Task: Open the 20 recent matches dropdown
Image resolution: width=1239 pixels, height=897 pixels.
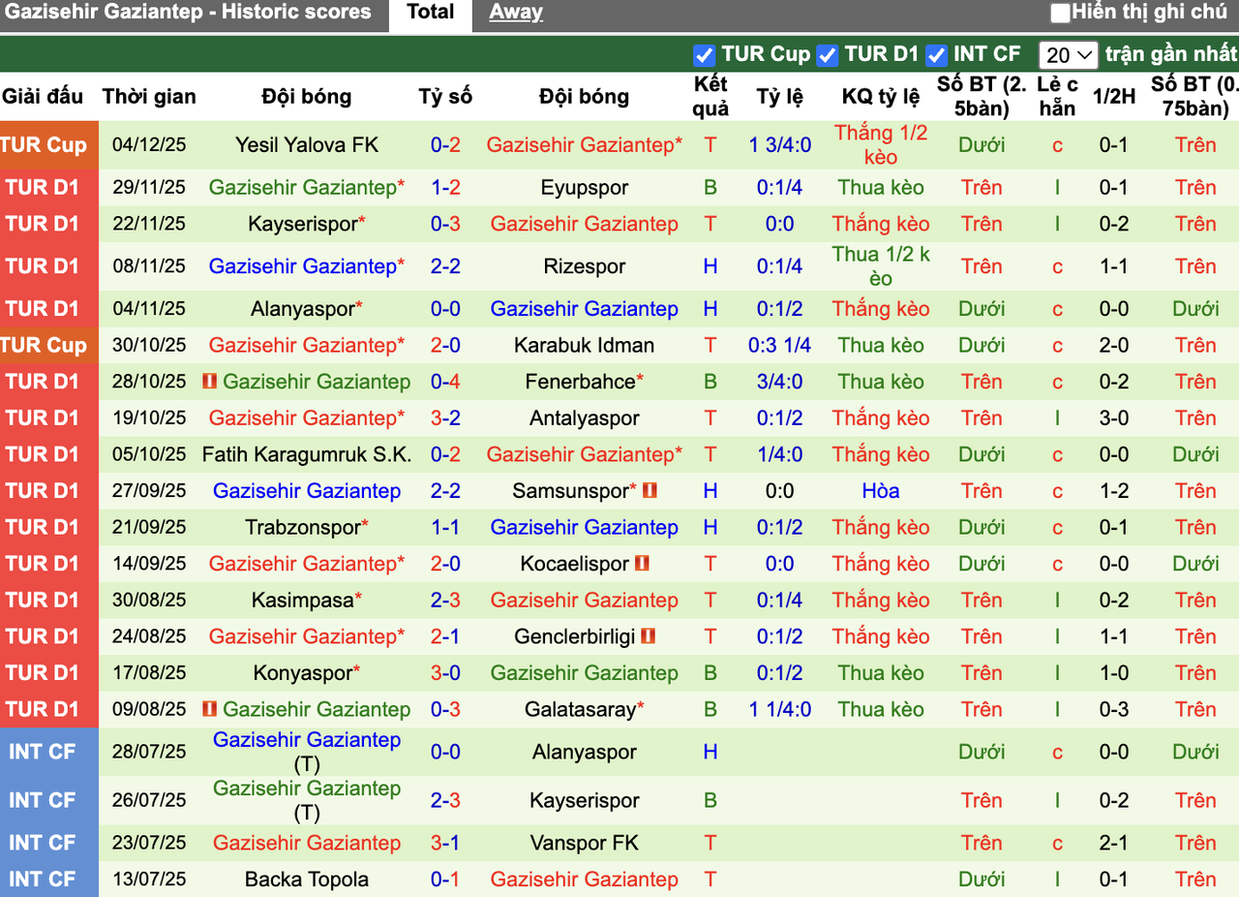Action: click(x=1069, y=55)
